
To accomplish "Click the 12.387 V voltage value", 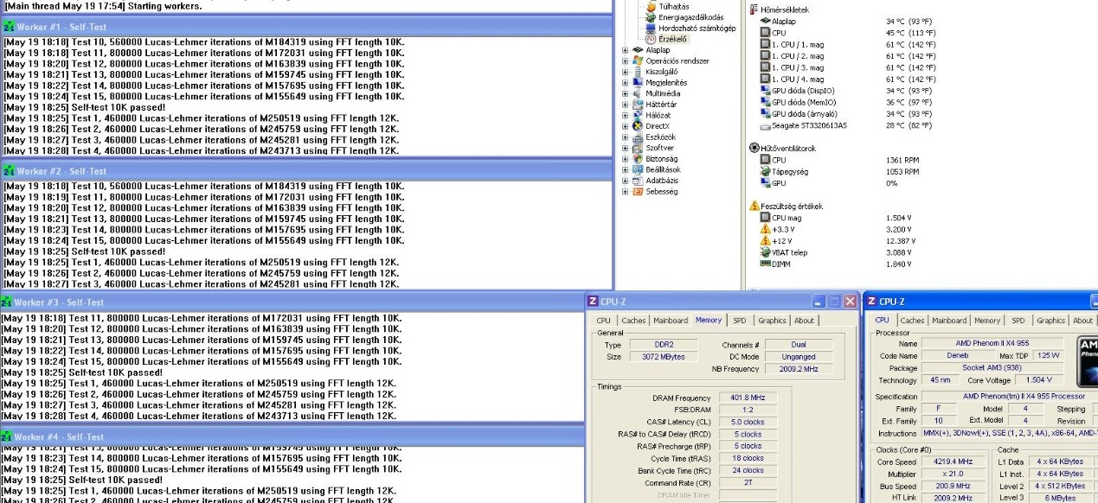I will click(902, 240).
